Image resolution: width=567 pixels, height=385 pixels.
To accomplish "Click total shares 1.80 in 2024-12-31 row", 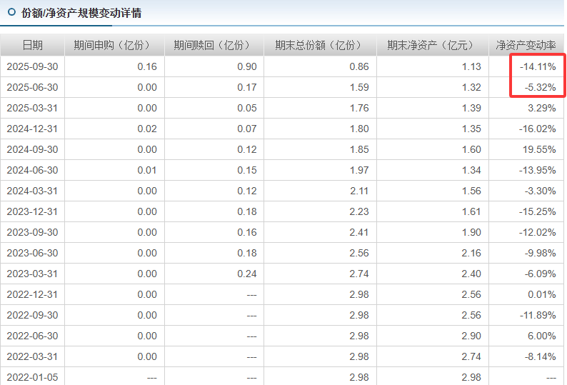I will click(x=359, y=129).
